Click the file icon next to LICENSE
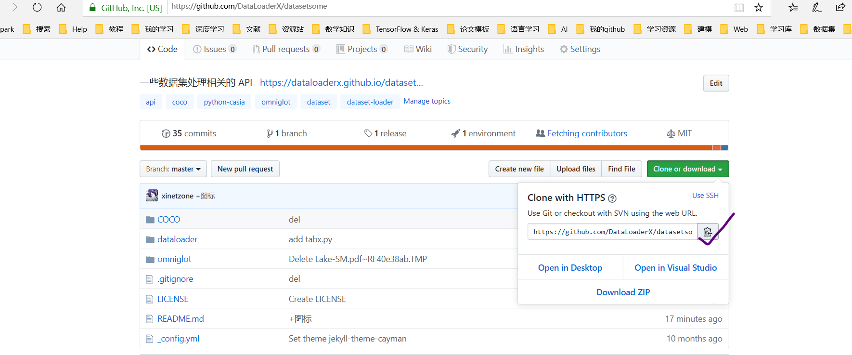 pyautogui.click(x=150, y=299)
